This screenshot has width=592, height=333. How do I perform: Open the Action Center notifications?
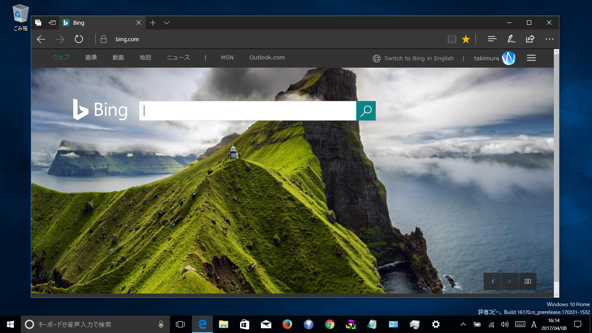point(578,324)
